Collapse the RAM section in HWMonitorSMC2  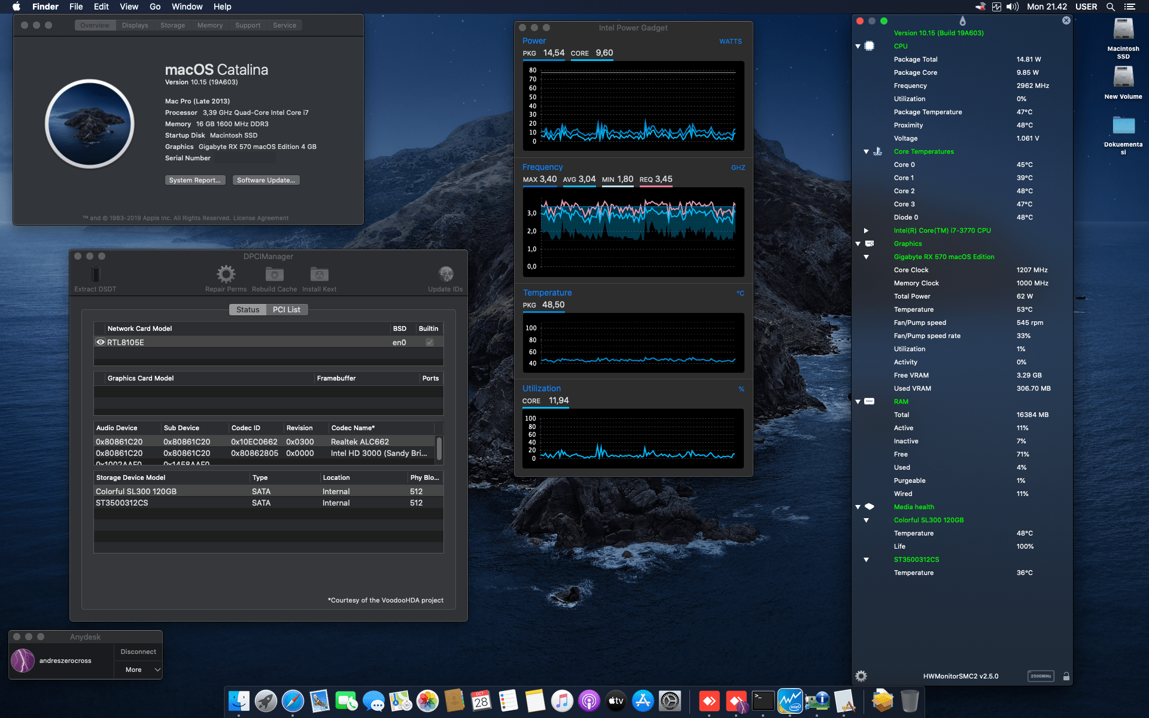point(858,401)
